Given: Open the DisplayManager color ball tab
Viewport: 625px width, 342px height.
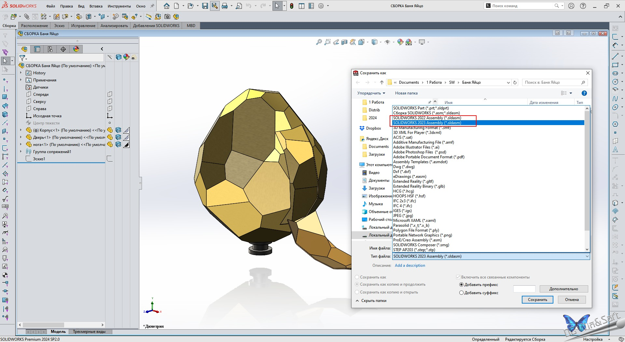Looking at the screenshot, I should pyautogui.click(x=76, y=49).
